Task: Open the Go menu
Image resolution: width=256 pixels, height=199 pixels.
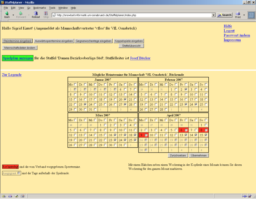Action: [29, 8]
